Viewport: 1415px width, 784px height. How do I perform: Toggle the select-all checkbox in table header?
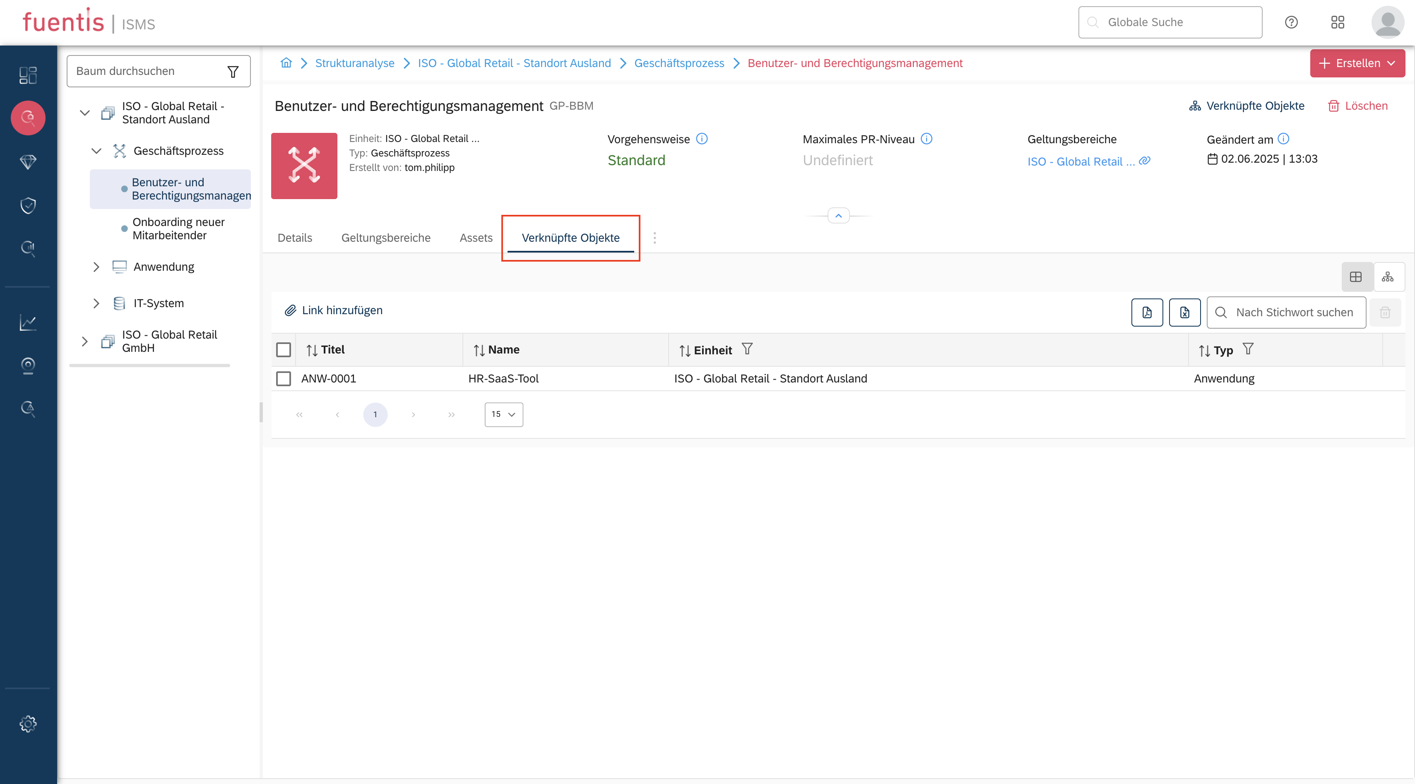pyautogui.click(x=284, y=349)
